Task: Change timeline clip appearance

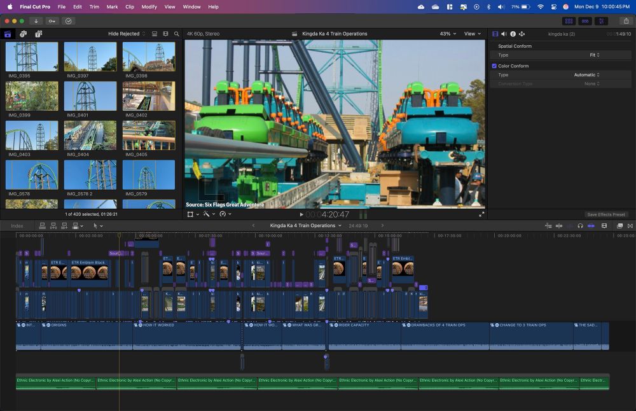Action: point(604,226)
